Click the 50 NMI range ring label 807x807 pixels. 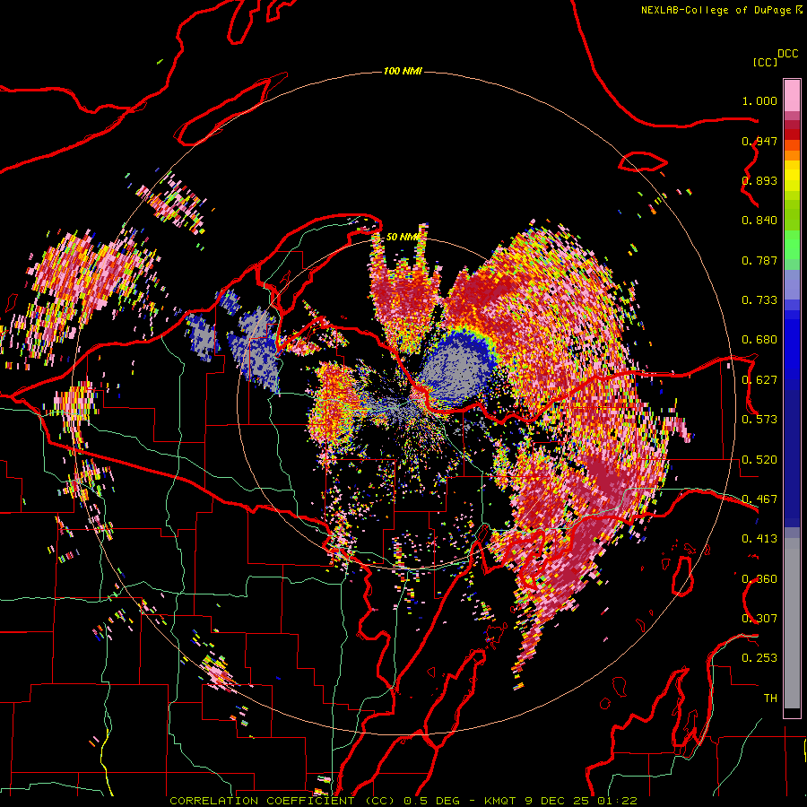point(403,237)
